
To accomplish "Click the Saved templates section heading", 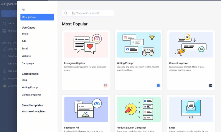I will (x=32, y=105).
